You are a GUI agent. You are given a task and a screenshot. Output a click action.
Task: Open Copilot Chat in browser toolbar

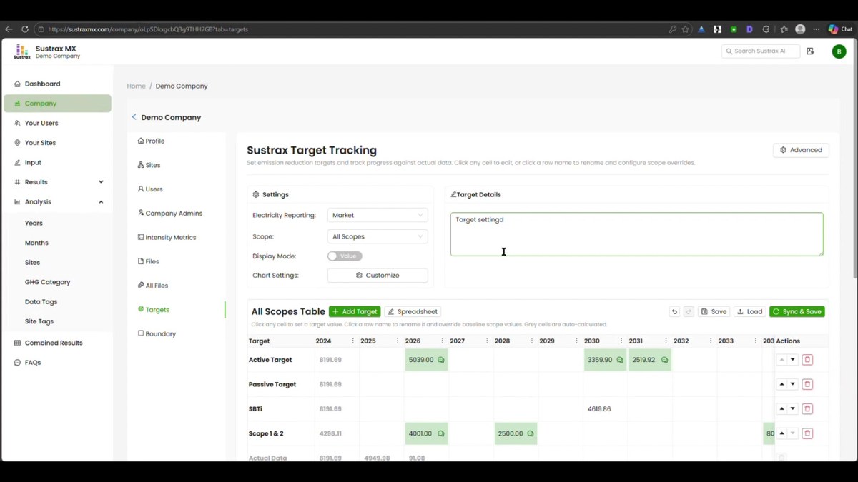pyautogui.click(x=840, y=29)
